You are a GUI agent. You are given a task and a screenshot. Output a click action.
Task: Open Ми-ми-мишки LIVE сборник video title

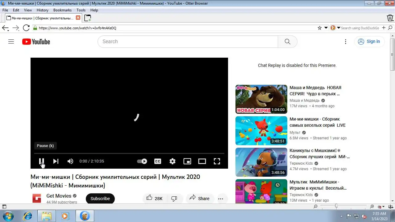[x=318, y=122]
